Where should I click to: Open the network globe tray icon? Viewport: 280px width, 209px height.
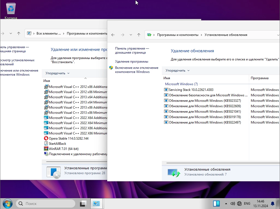pyautogui.click(x=239, y=204)
